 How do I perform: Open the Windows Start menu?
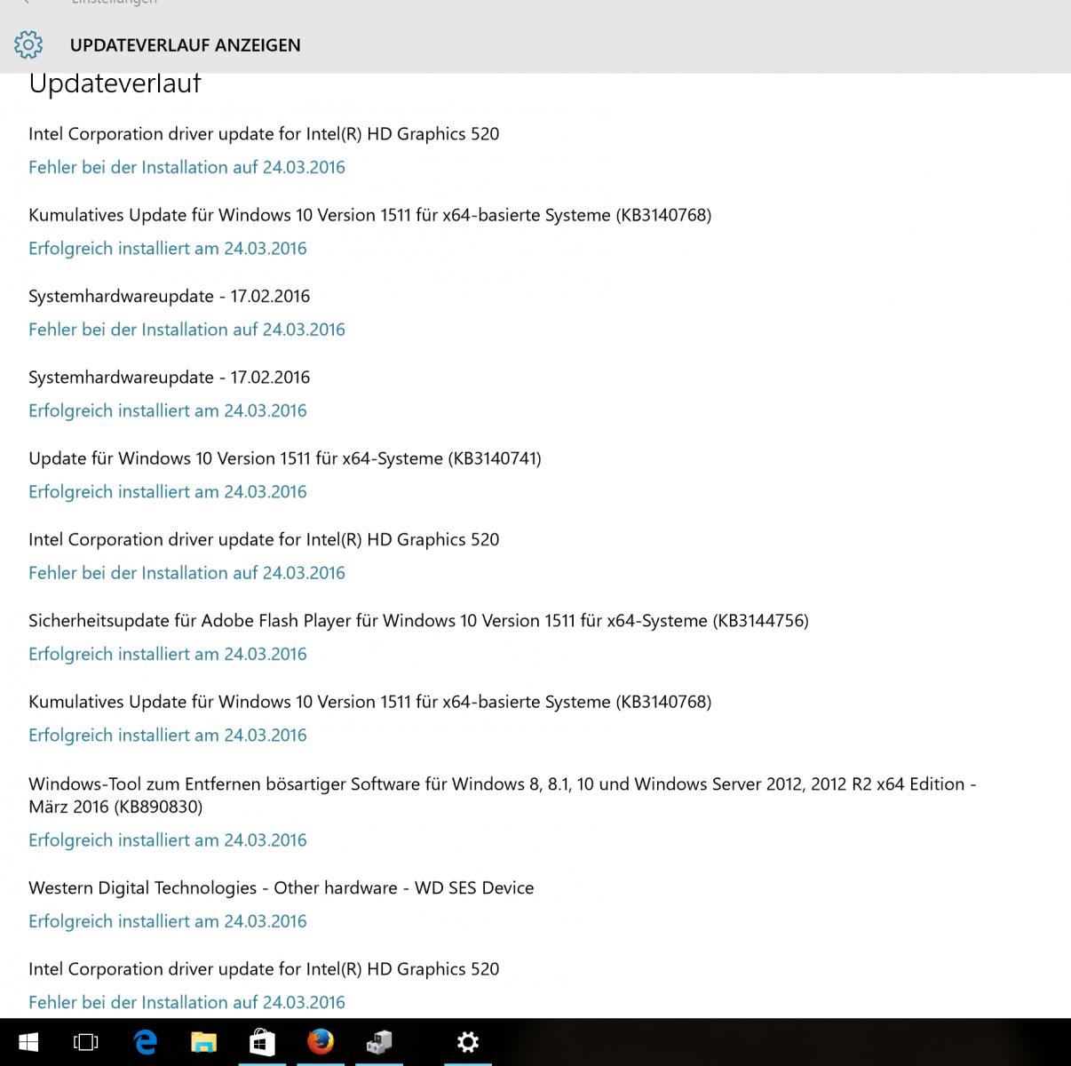coord(28,1041)
